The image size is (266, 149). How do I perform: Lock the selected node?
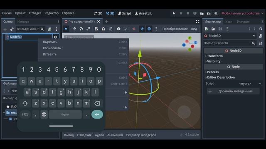point(103,29)
